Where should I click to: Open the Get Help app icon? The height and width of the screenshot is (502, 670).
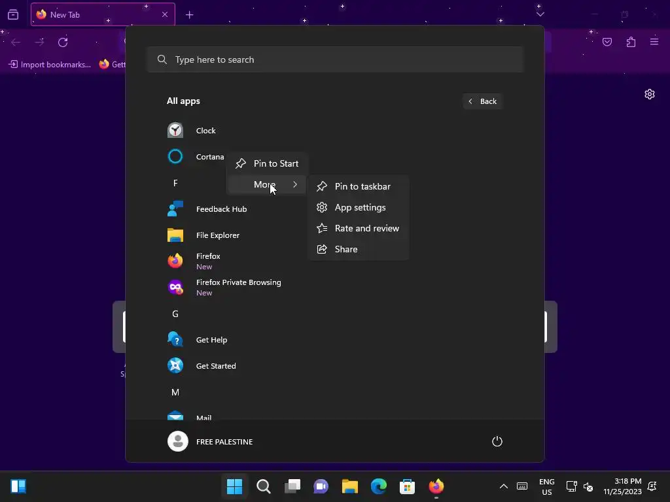(175, 339)
